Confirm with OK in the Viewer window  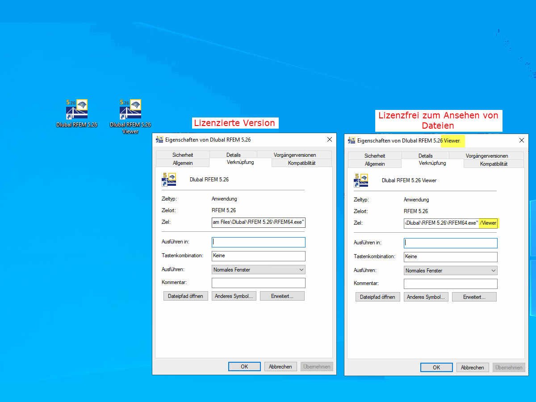[x=436, y=368]
